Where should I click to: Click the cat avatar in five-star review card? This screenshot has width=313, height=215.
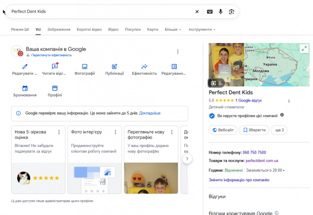(x=24, y=178)
